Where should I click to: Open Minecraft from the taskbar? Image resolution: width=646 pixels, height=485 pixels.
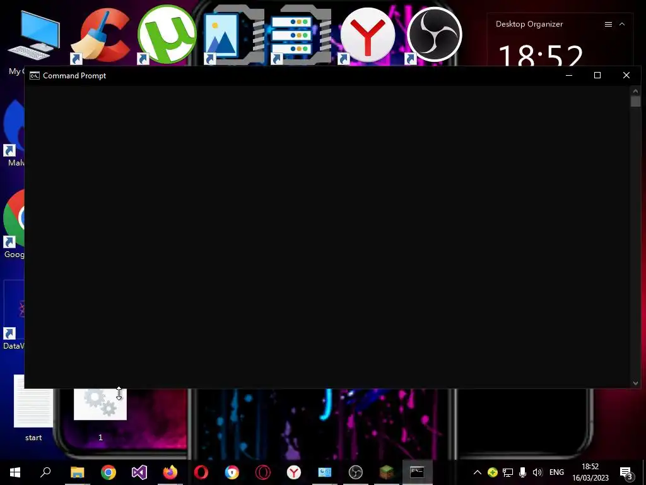point(387,472)
